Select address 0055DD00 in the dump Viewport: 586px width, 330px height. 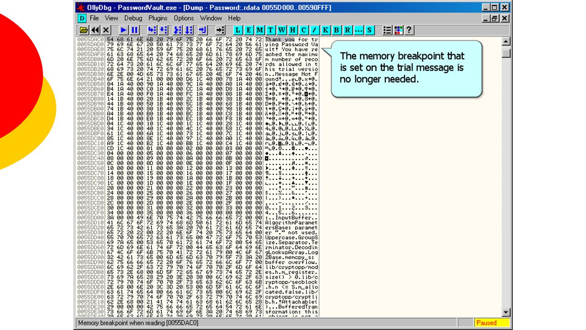[x=91, y=218]
